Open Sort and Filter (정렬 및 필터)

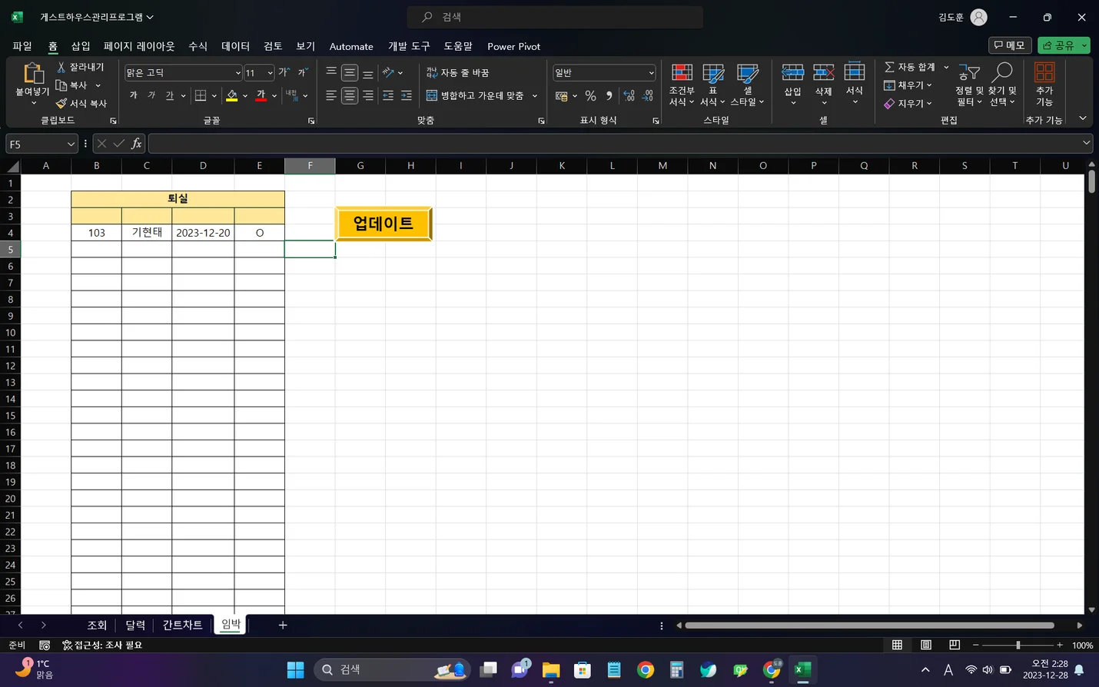969,85
